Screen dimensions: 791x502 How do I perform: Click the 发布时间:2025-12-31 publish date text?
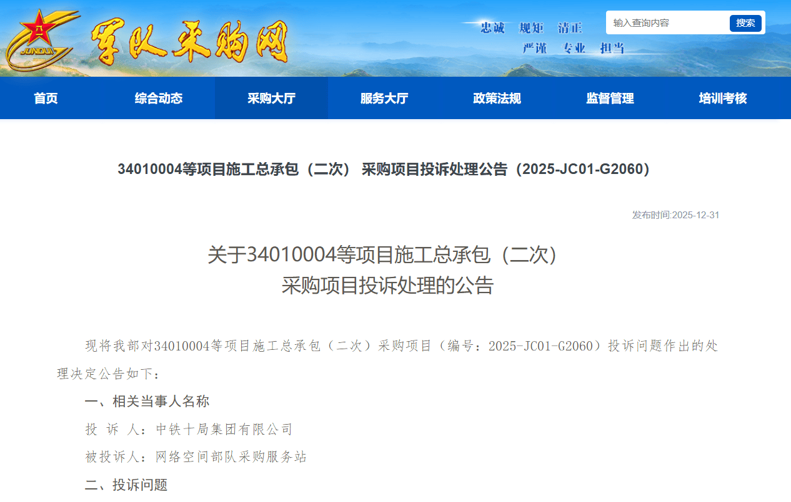point(675,215)
